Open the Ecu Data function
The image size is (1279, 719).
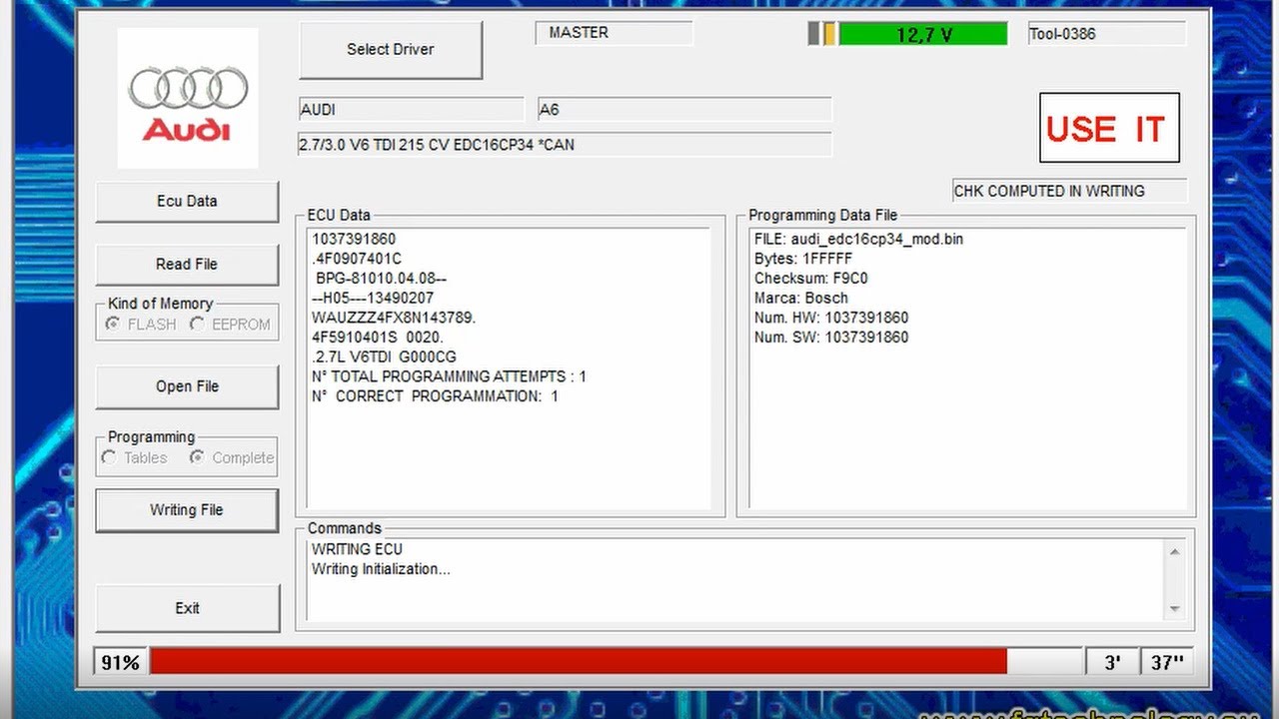point(187,201)
